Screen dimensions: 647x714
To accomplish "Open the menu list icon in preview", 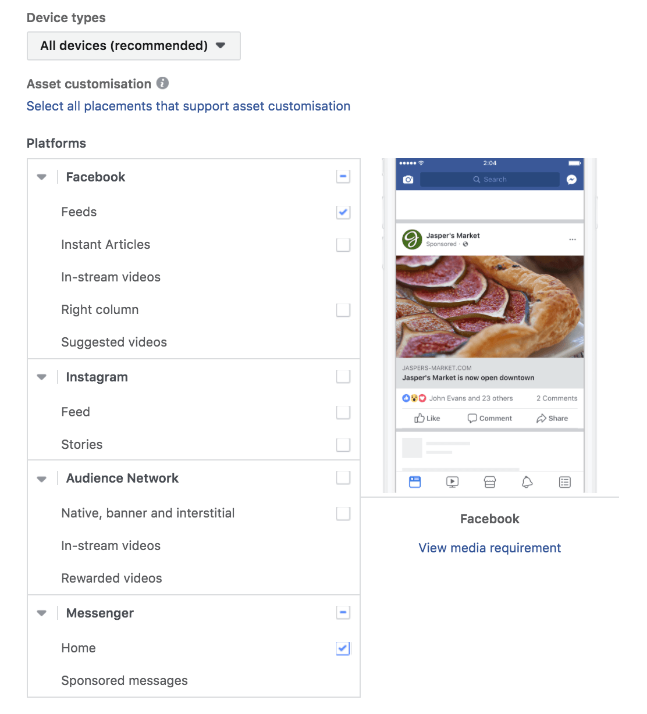I will coord(564,482).
